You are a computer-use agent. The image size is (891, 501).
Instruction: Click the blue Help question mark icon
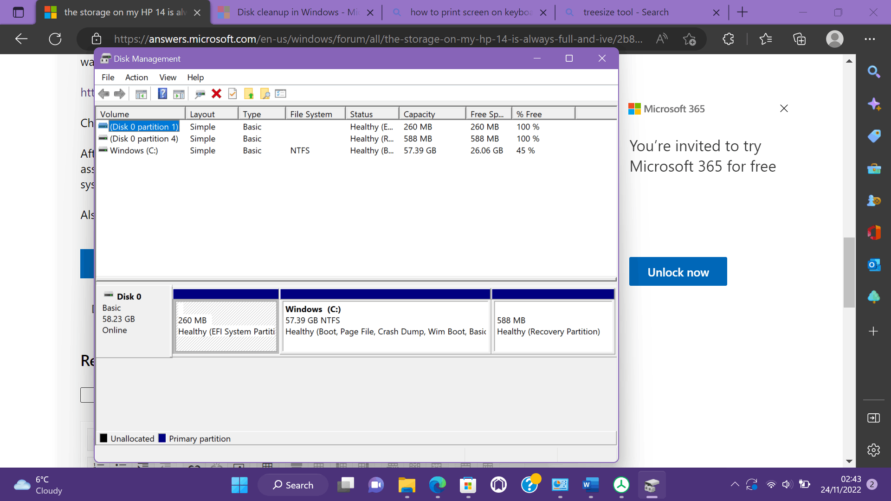pyautogui.click(x=162, y=94)
